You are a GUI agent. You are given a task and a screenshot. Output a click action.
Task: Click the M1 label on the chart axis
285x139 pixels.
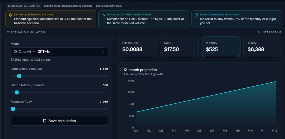(x=136, y=131)
